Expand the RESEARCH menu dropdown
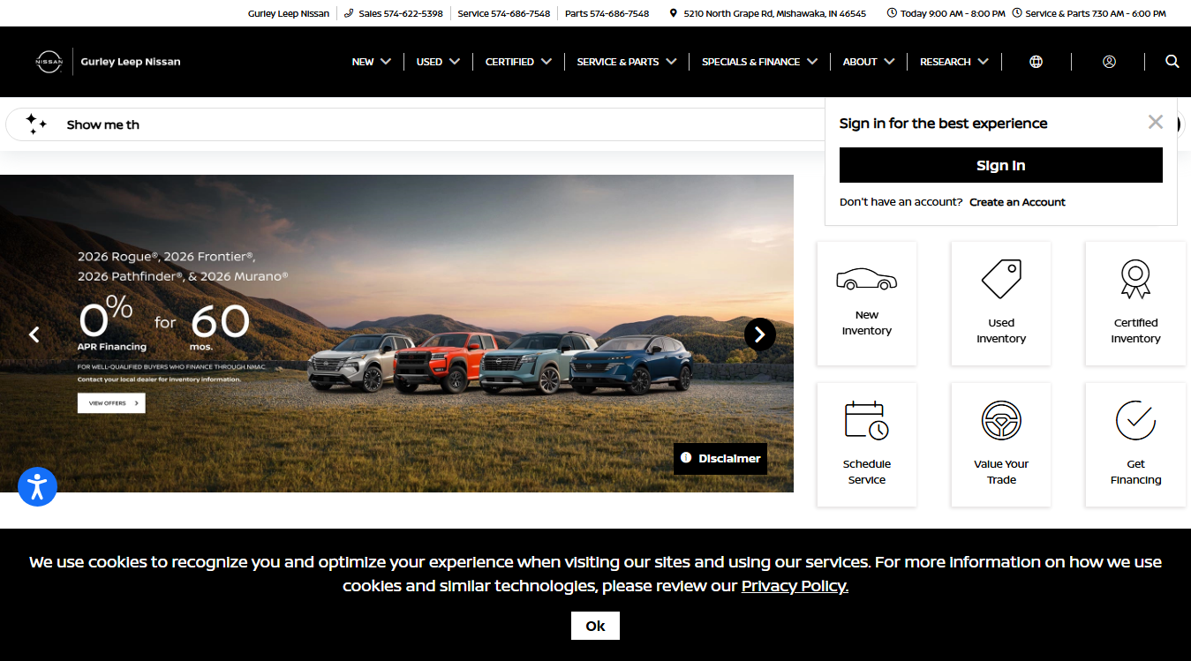 [x=954, y=62]
